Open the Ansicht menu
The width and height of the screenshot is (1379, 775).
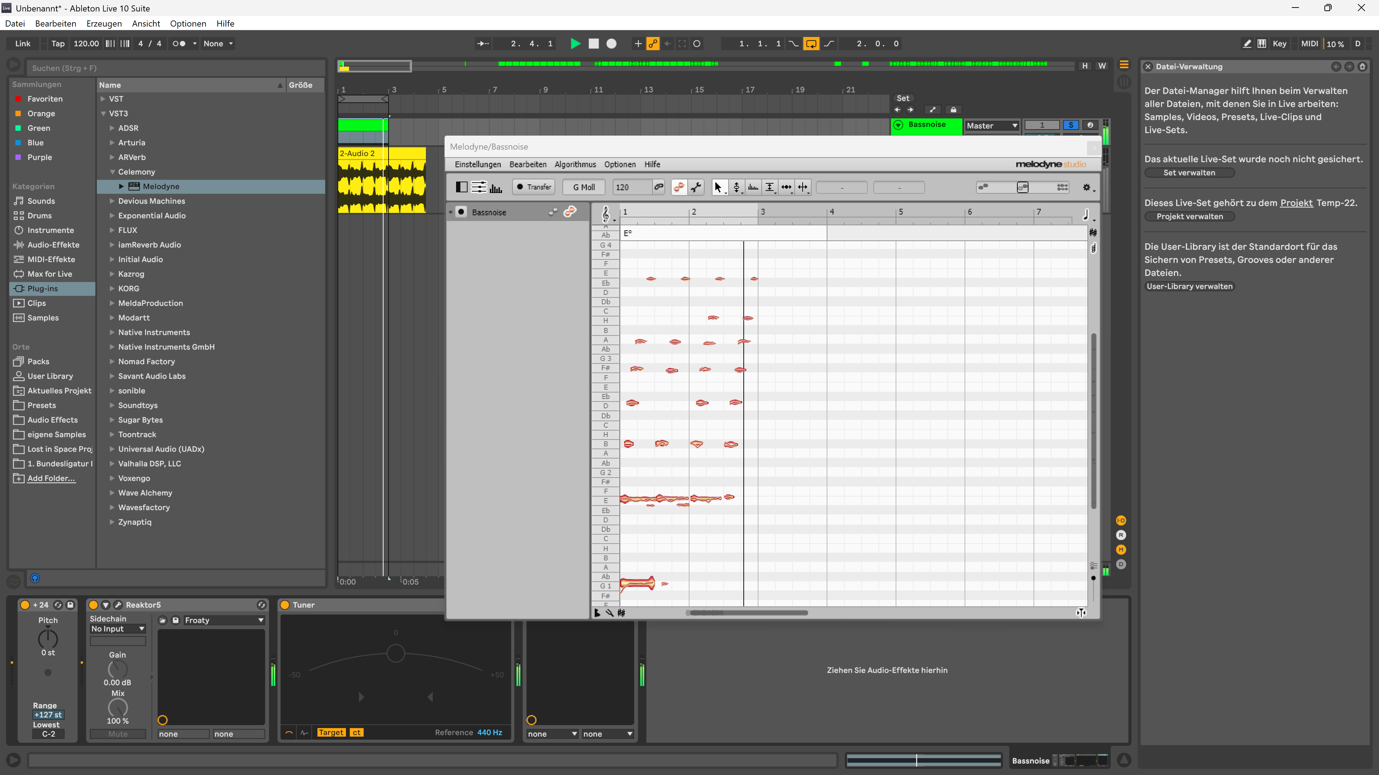point(145,24)
